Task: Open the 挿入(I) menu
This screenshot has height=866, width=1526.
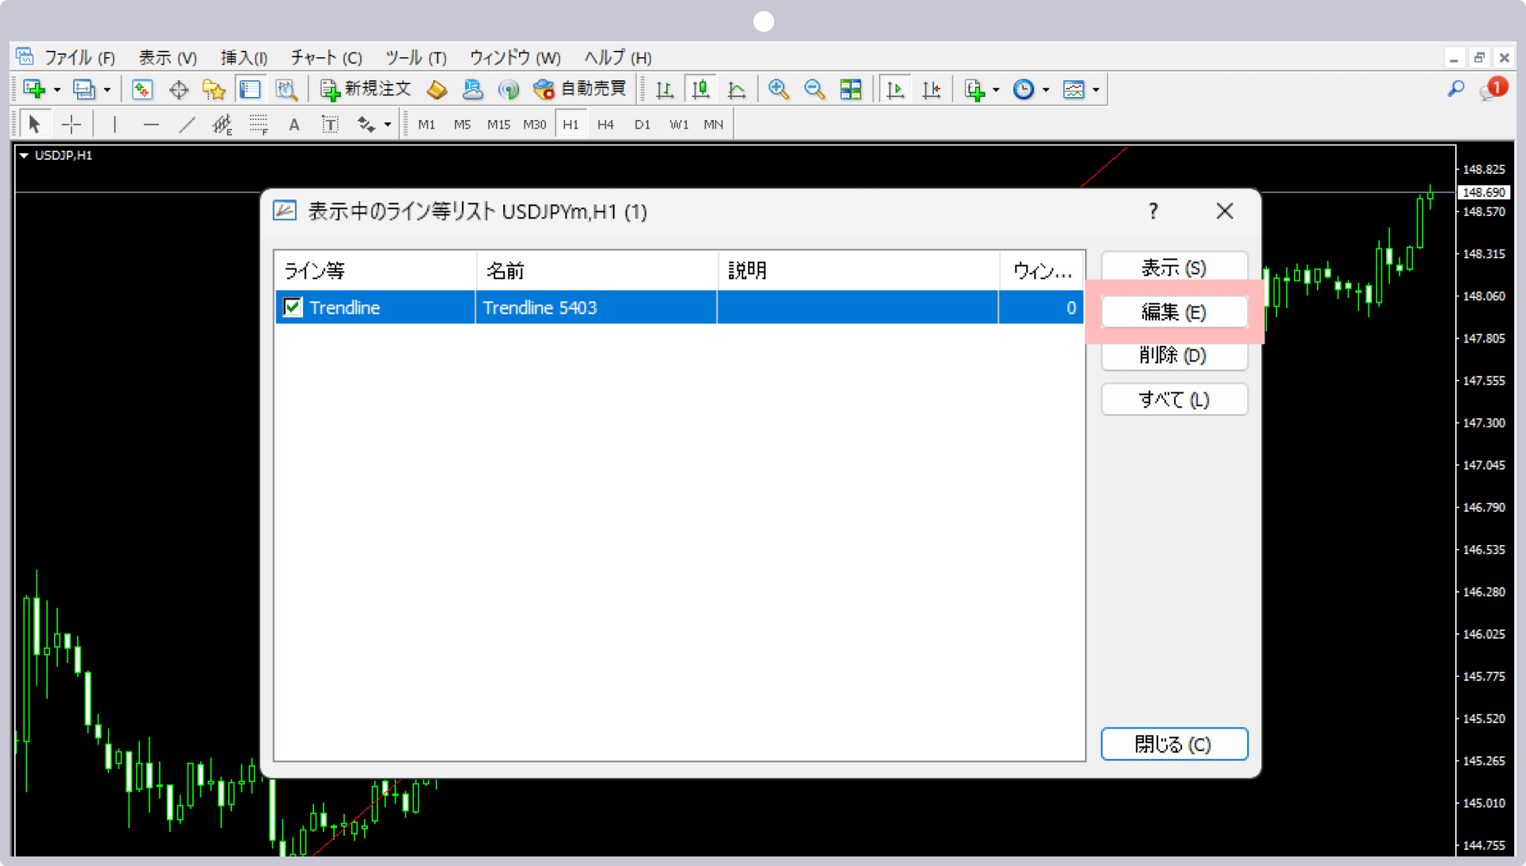Action: click(244, 57)
